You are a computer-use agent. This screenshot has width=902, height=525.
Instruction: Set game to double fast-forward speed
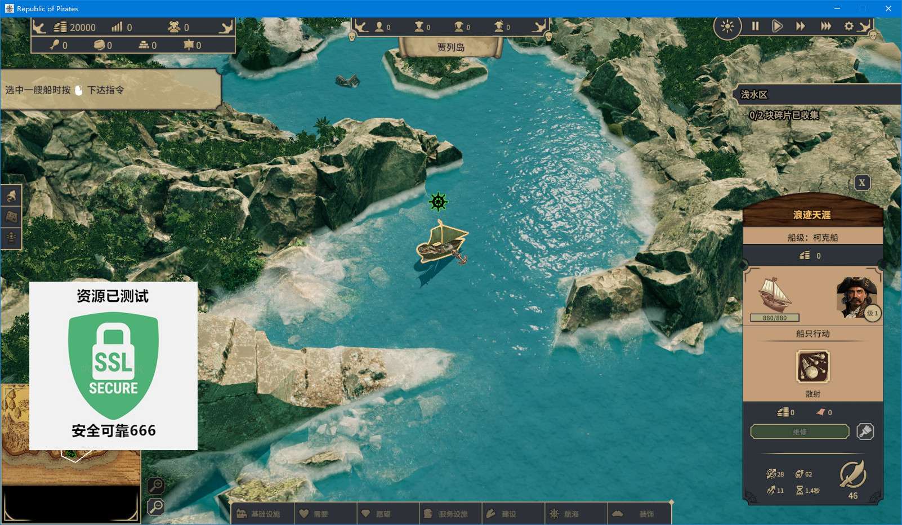pos(800,26)
